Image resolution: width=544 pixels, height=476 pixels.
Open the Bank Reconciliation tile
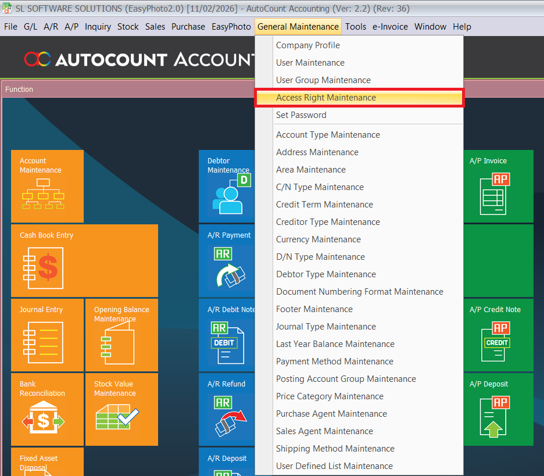pyautogui.click(x=47, y=409)
